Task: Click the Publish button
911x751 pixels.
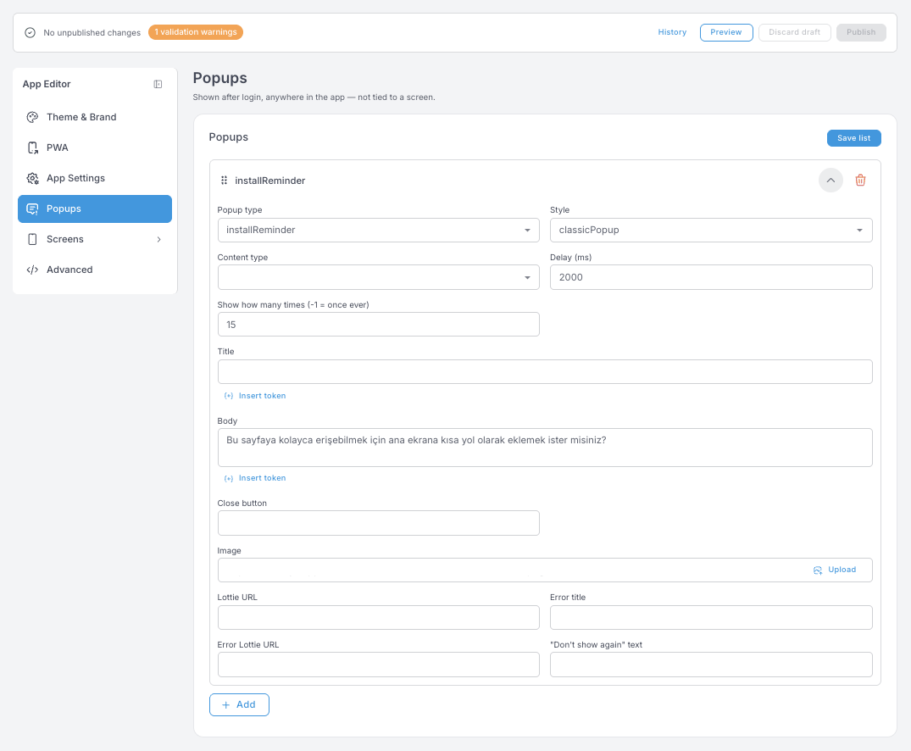Action: (860, 32)
